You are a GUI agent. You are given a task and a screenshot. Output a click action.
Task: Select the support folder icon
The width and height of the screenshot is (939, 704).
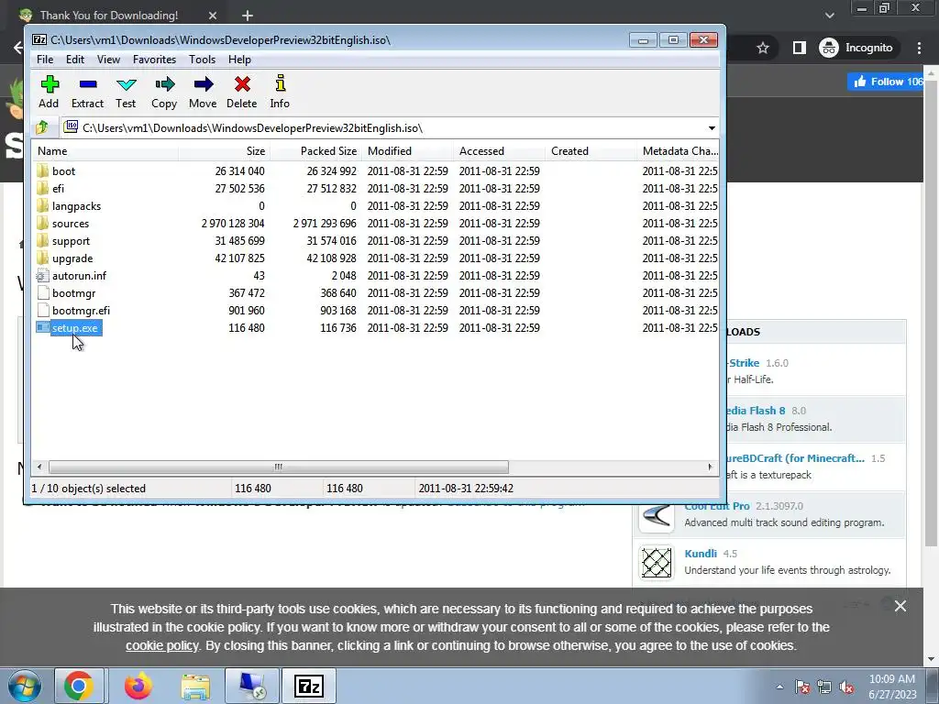pos(42,240)
